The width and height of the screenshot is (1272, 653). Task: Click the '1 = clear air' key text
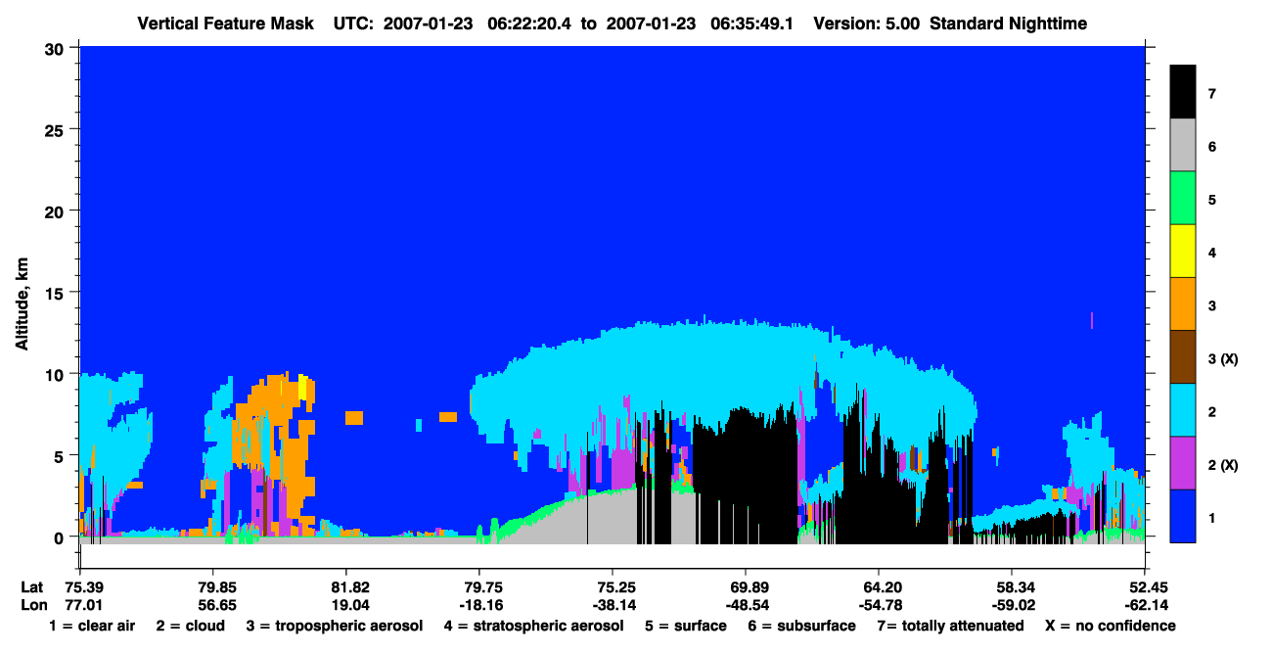pyautogui.click(x=92, y=626)
